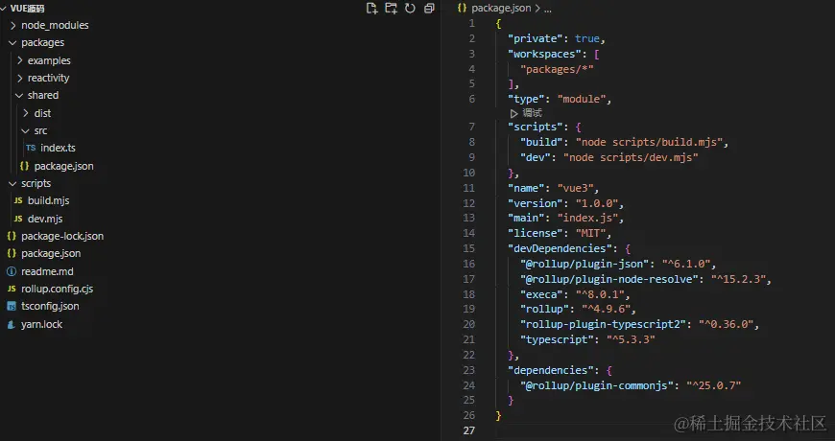Click the "^5.3.3" typescript version

coord(631,339)
